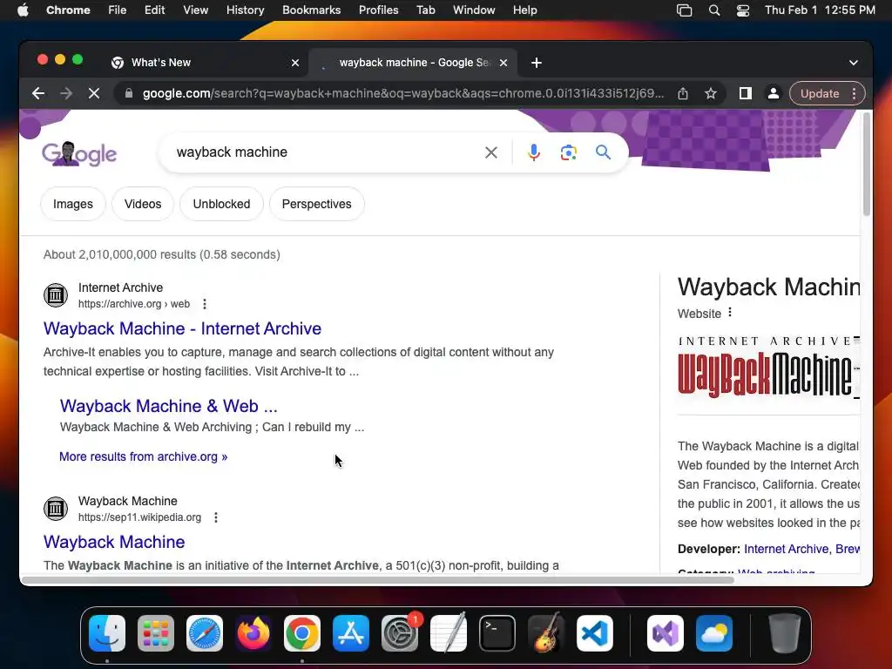Open the History menu
This screenshot has height=669, width=892.
[245, 10]
